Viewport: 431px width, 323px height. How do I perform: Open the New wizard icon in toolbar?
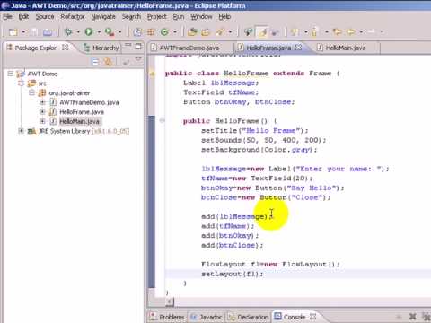point(13,31)
